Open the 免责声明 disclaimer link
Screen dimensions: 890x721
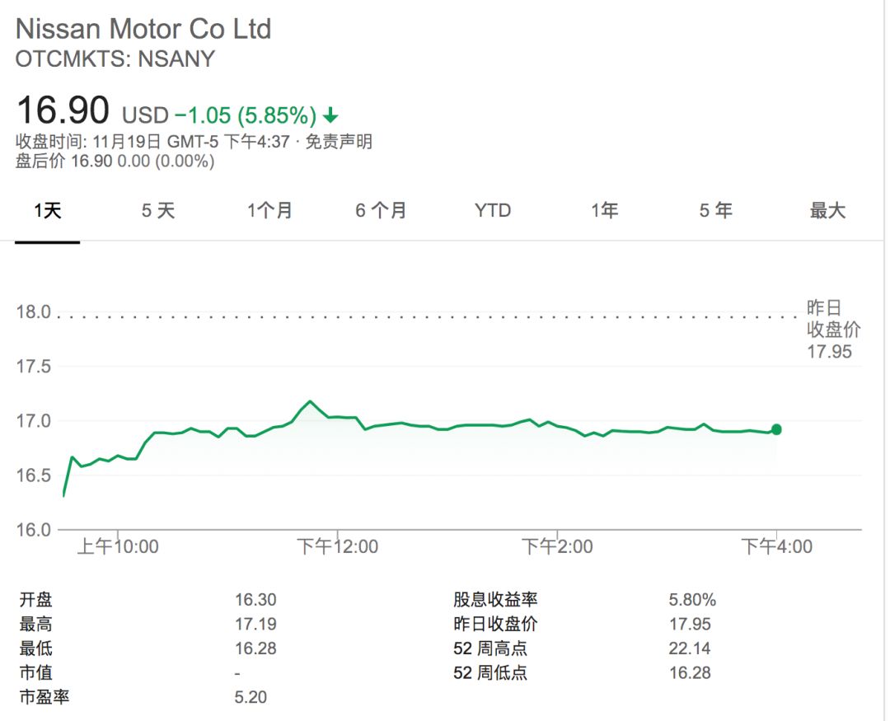tap(339, 142)
